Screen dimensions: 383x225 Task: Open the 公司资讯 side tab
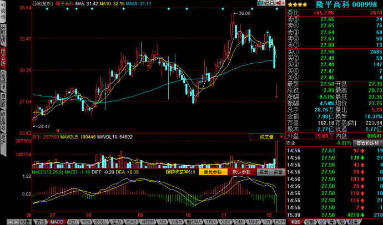pos(3,80)
